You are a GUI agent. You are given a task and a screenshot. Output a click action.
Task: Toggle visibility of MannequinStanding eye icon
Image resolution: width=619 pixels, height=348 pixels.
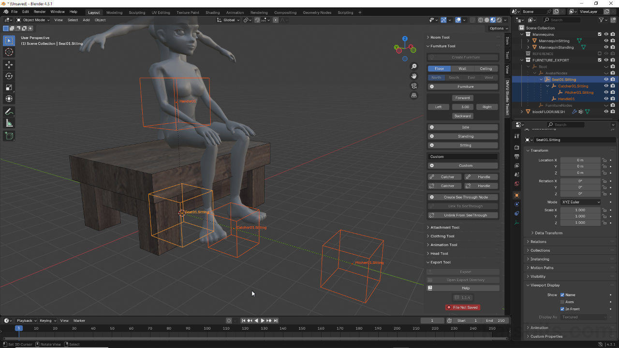tap(606, 47)
